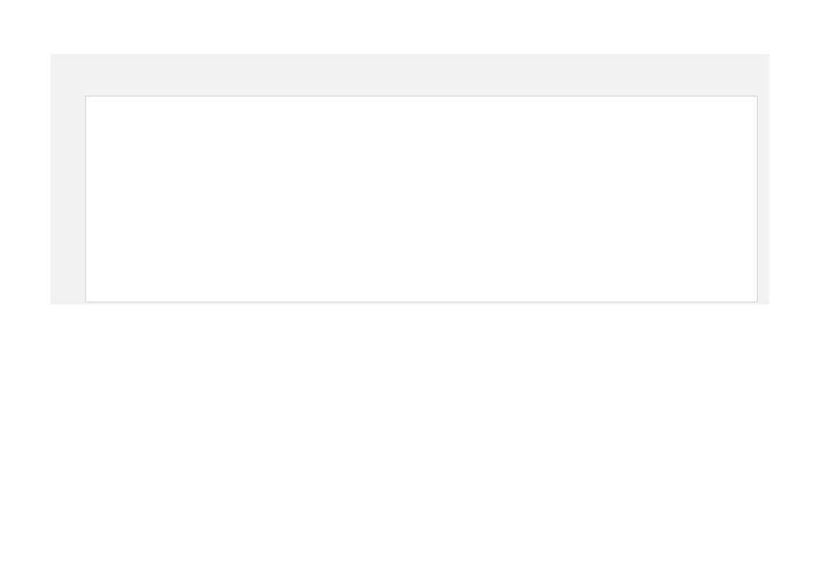Click the blank page area beneath the gray container
The height and width of the screenshot is (585, 827).
(x=413, y=444)
